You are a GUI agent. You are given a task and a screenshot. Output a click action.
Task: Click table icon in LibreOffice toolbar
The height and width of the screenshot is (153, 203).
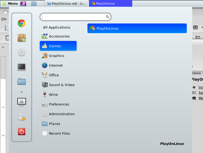(195, 27)
